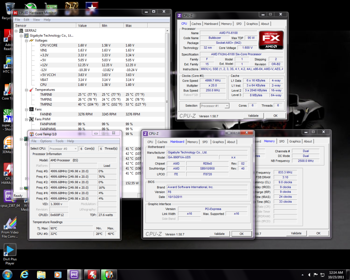The width and height of the screenshot is (350, 280).
Task: Click OK in the CPU-Z Mainboard window
Action: click(x=242, y=234)
